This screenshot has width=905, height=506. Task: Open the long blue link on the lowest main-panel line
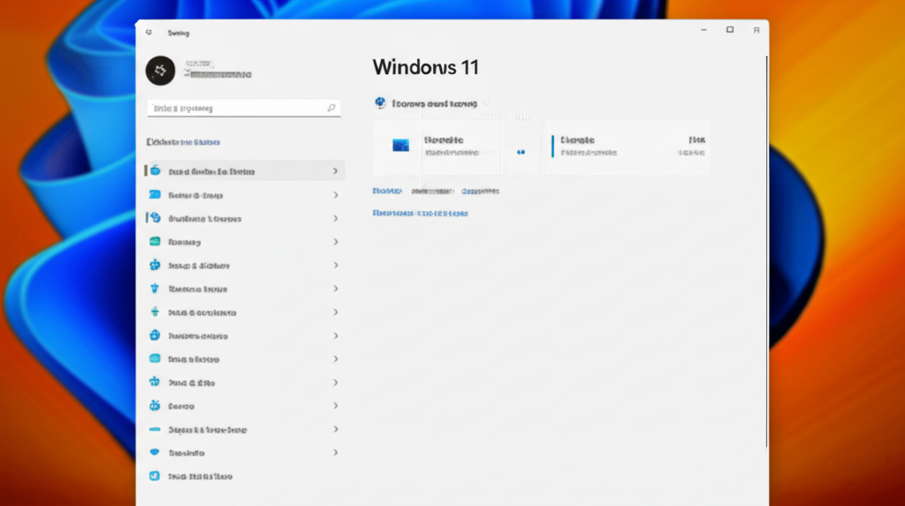[420, 213]
